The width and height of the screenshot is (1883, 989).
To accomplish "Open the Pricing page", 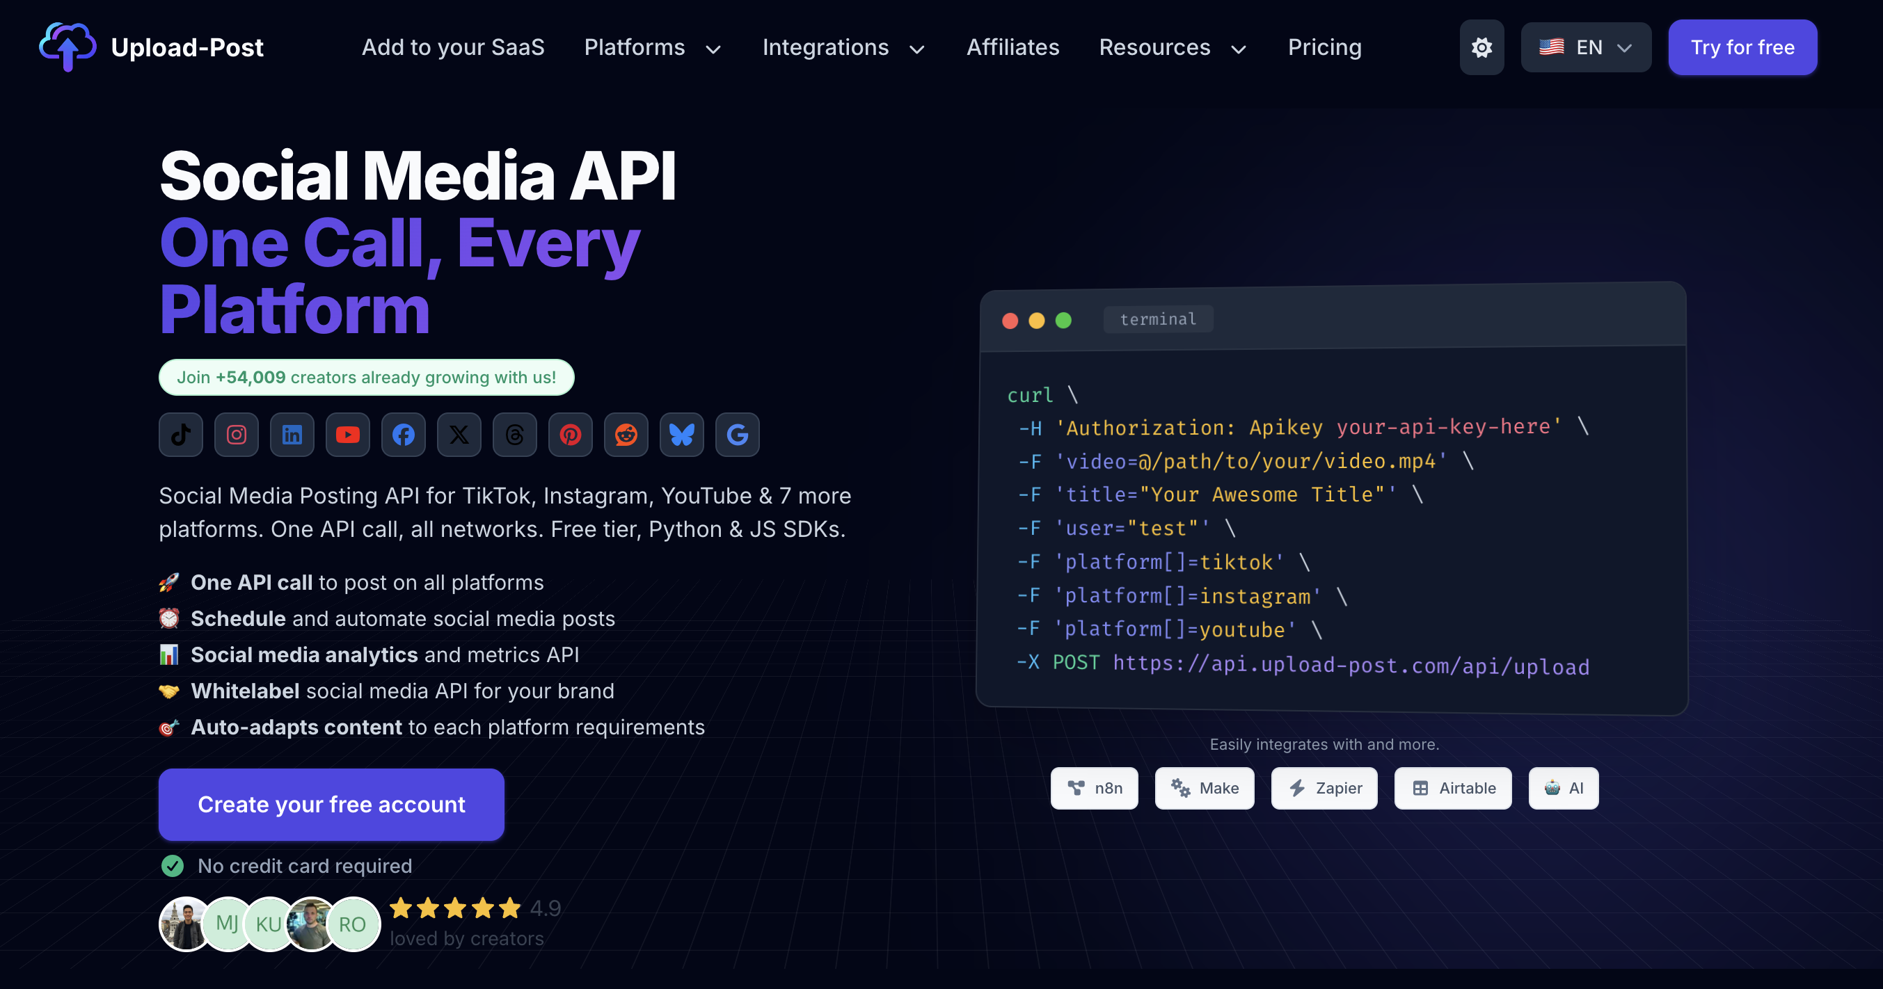I will point(1324,47).
